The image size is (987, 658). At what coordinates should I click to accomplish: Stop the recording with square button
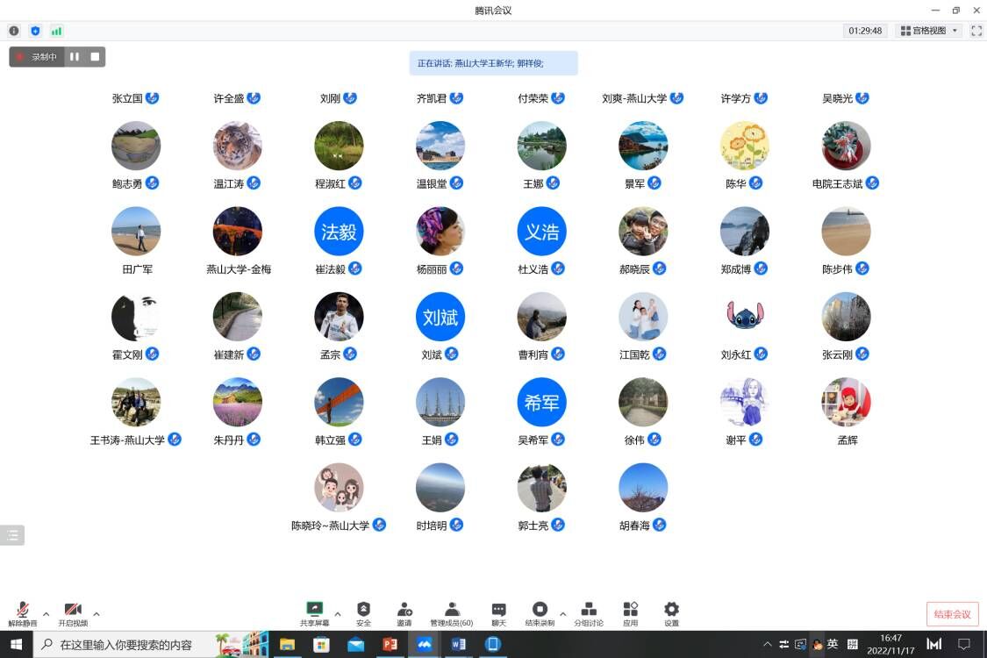pos(96,57)
